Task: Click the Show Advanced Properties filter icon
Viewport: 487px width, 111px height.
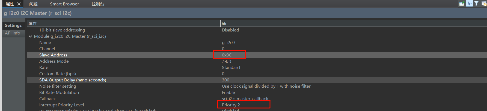Action: pos(476,4)
